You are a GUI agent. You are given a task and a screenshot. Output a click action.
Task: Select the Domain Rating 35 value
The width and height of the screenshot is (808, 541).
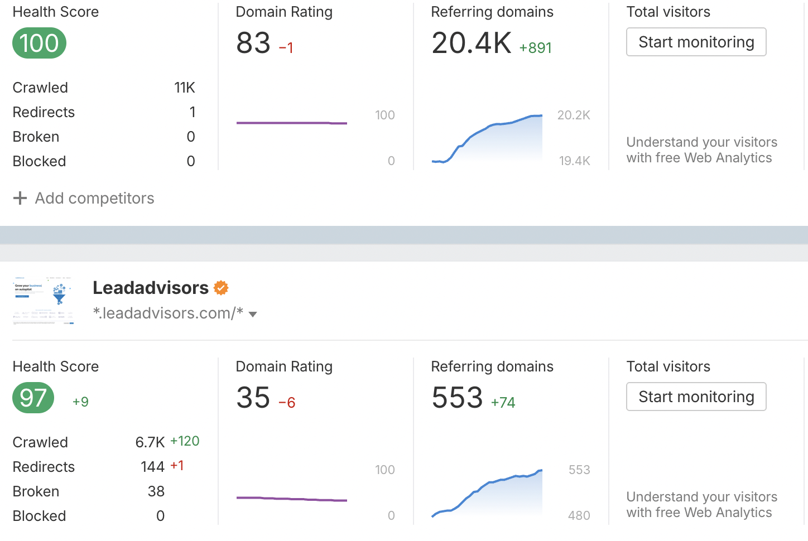(253, 398)
